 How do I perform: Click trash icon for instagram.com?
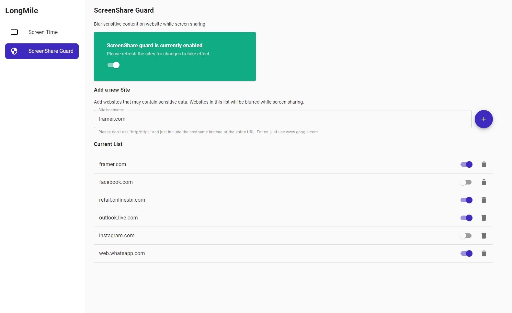coord(484,236)
